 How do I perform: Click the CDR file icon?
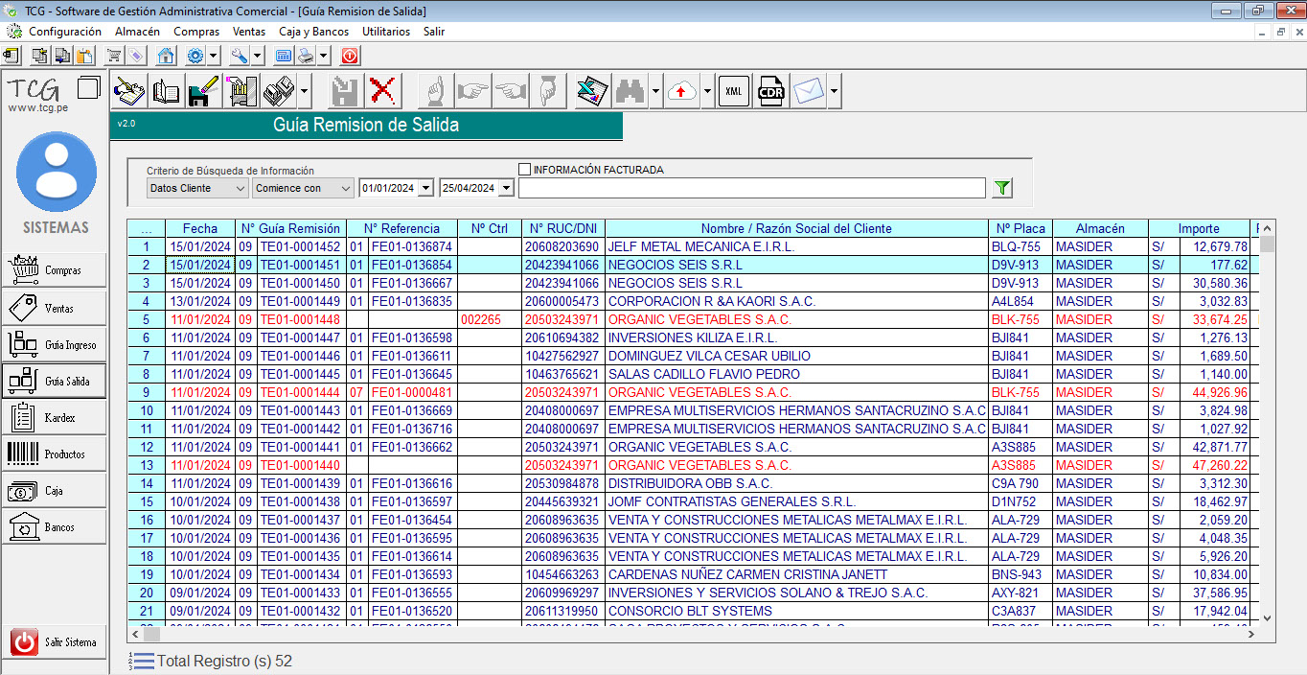coord(770,92)
